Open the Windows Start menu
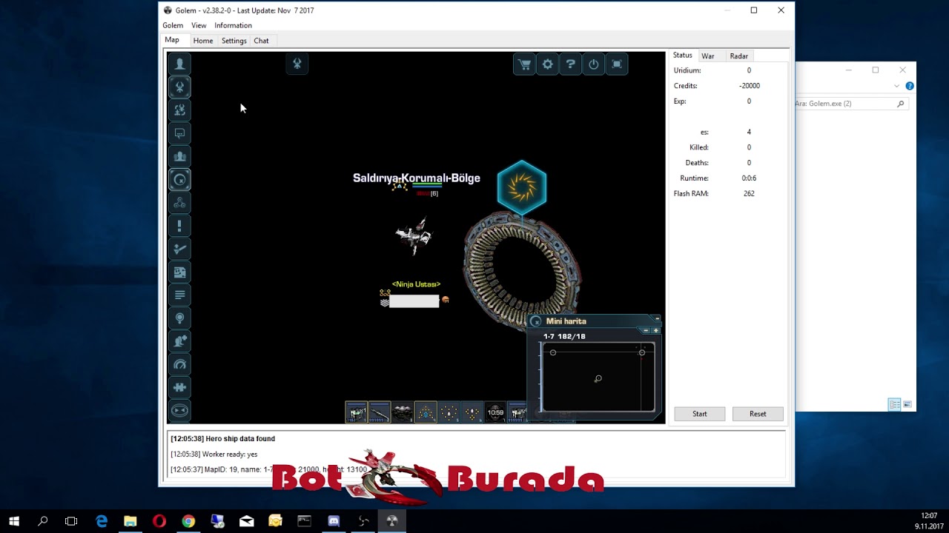 pyautogui.click(x=14, y=521)
